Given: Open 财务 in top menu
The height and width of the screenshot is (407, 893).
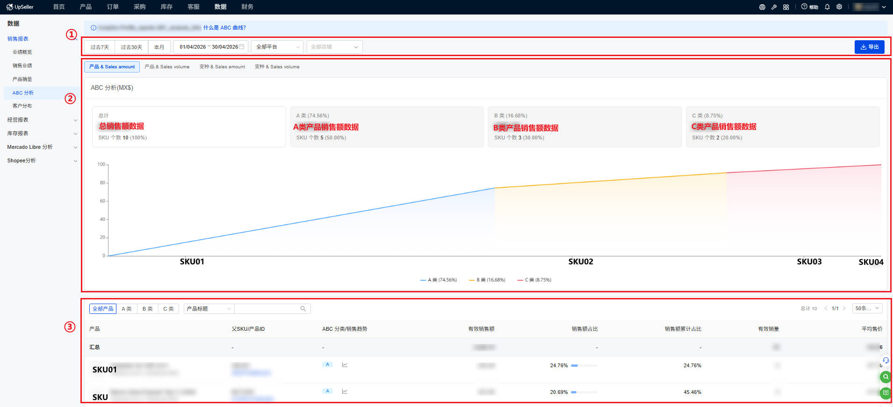Looking at the screenshot, I should click(247, 7).
